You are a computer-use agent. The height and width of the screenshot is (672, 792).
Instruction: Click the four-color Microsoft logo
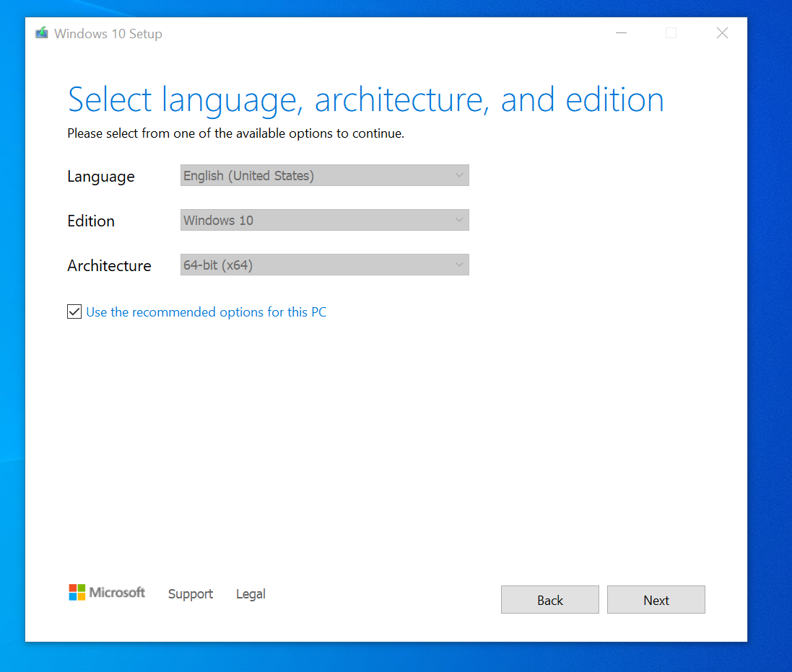click(x=77, y=592)
